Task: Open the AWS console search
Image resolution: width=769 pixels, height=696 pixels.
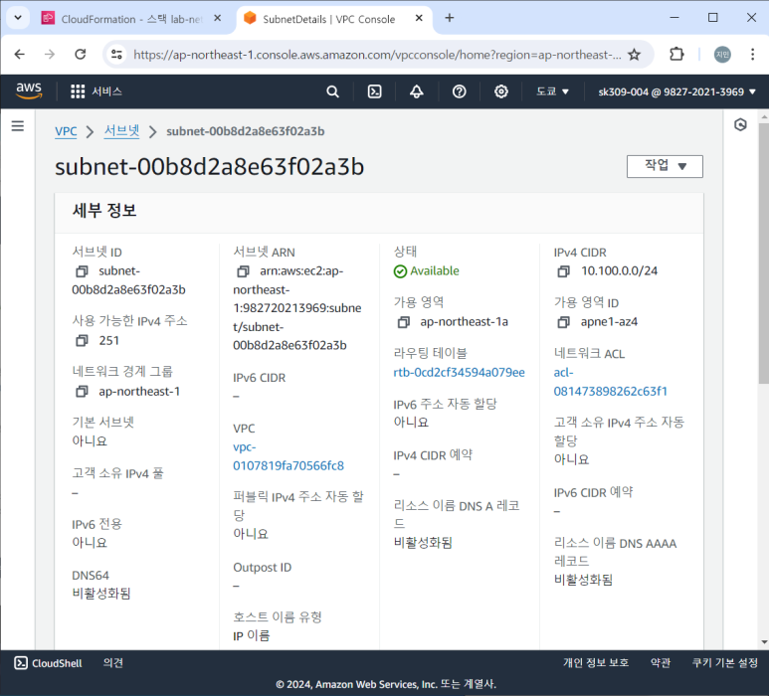Action: [x=332, y=91]
